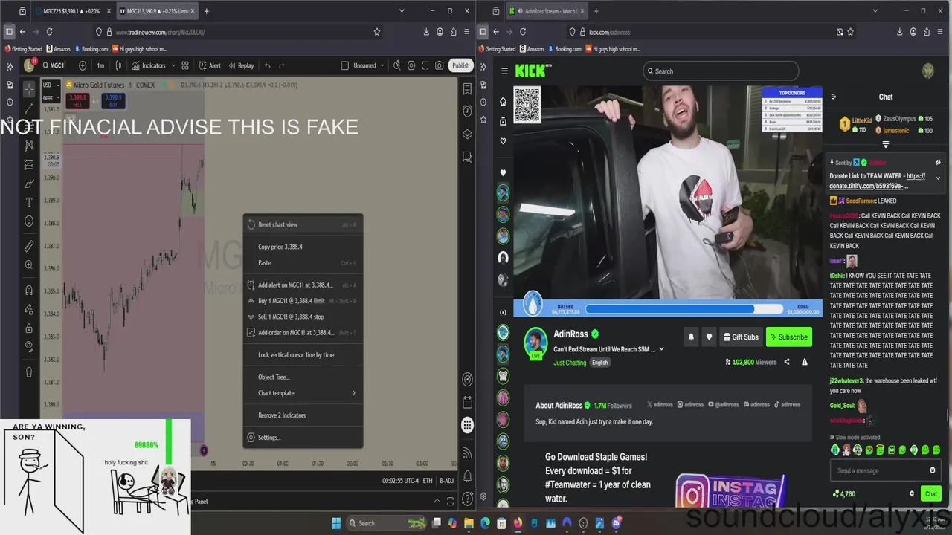This screenshot has width=952, height=535.
Task: Open Settings... from the context menu
Action: (x=303, y=438)
